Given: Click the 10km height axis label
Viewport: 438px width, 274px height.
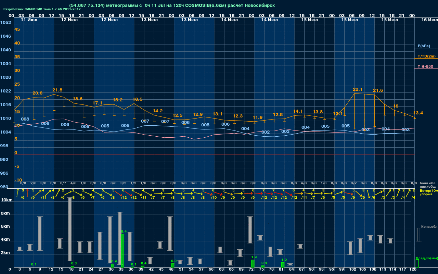Looking at the screenshot, I should tap(8, 200).
